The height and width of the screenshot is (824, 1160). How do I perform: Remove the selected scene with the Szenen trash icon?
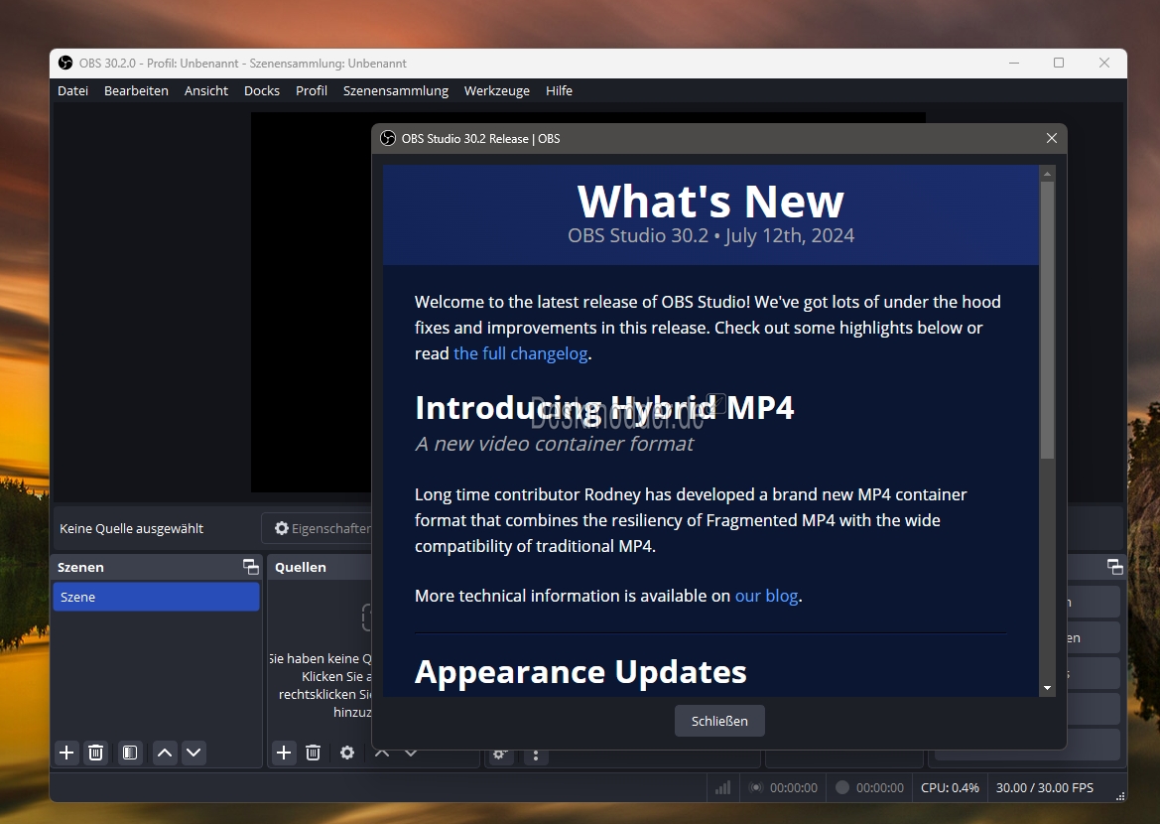pyautogui.click(x=95, y=753)
